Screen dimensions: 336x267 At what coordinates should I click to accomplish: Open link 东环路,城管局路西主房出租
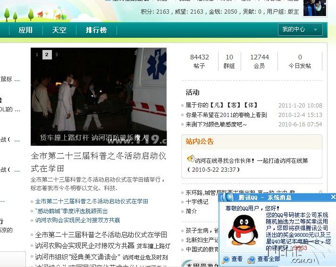(x=240, y=192)
